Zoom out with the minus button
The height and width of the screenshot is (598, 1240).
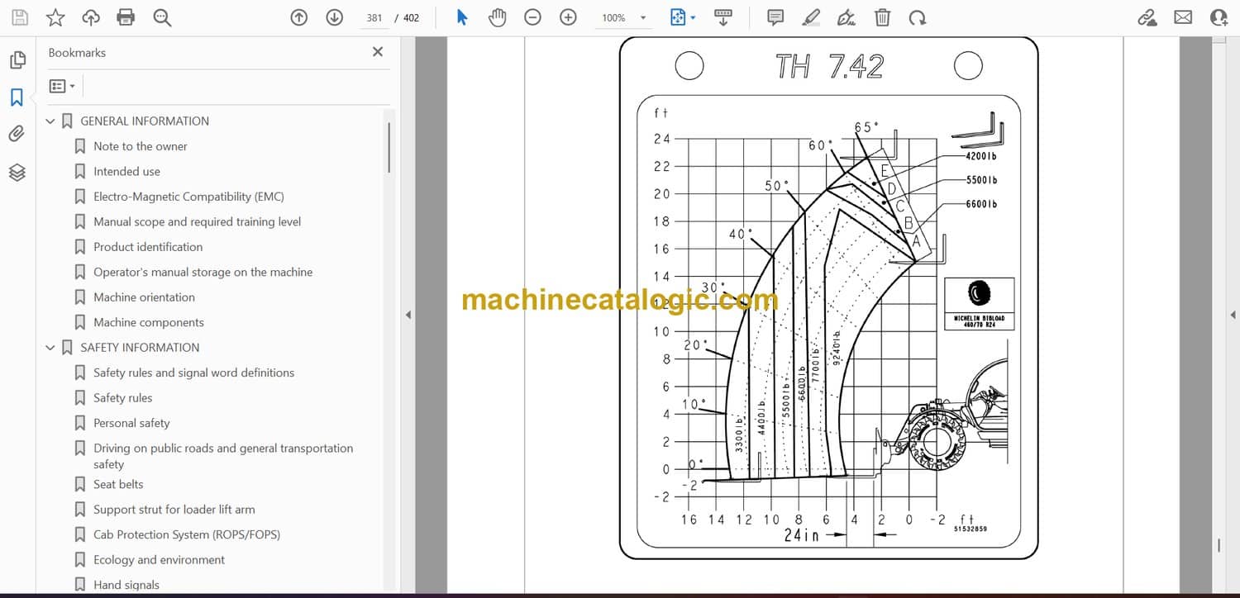[532, 17]
